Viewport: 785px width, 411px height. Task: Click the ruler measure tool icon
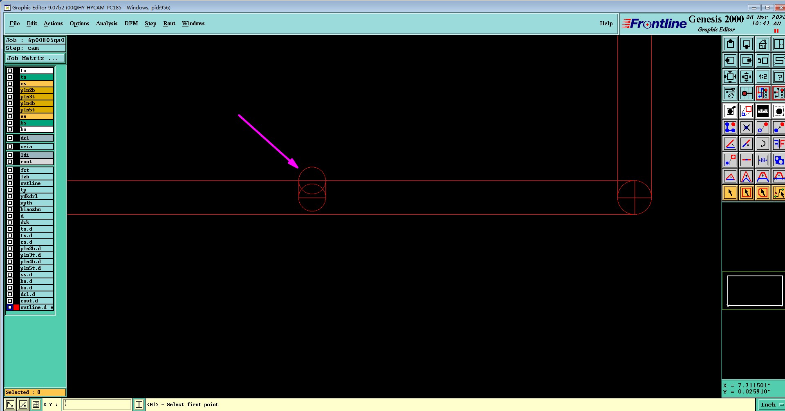763,111
